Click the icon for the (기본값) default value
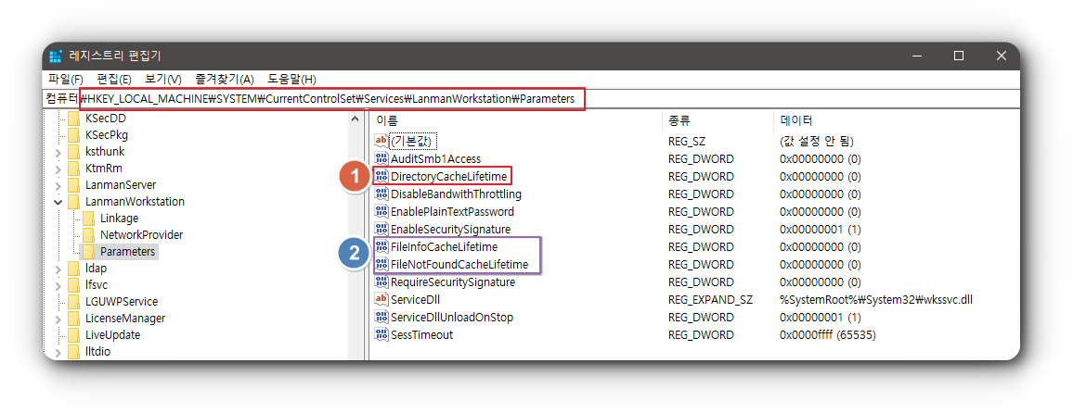Screen dimensions: 1073x413 [x=381, y=141]
